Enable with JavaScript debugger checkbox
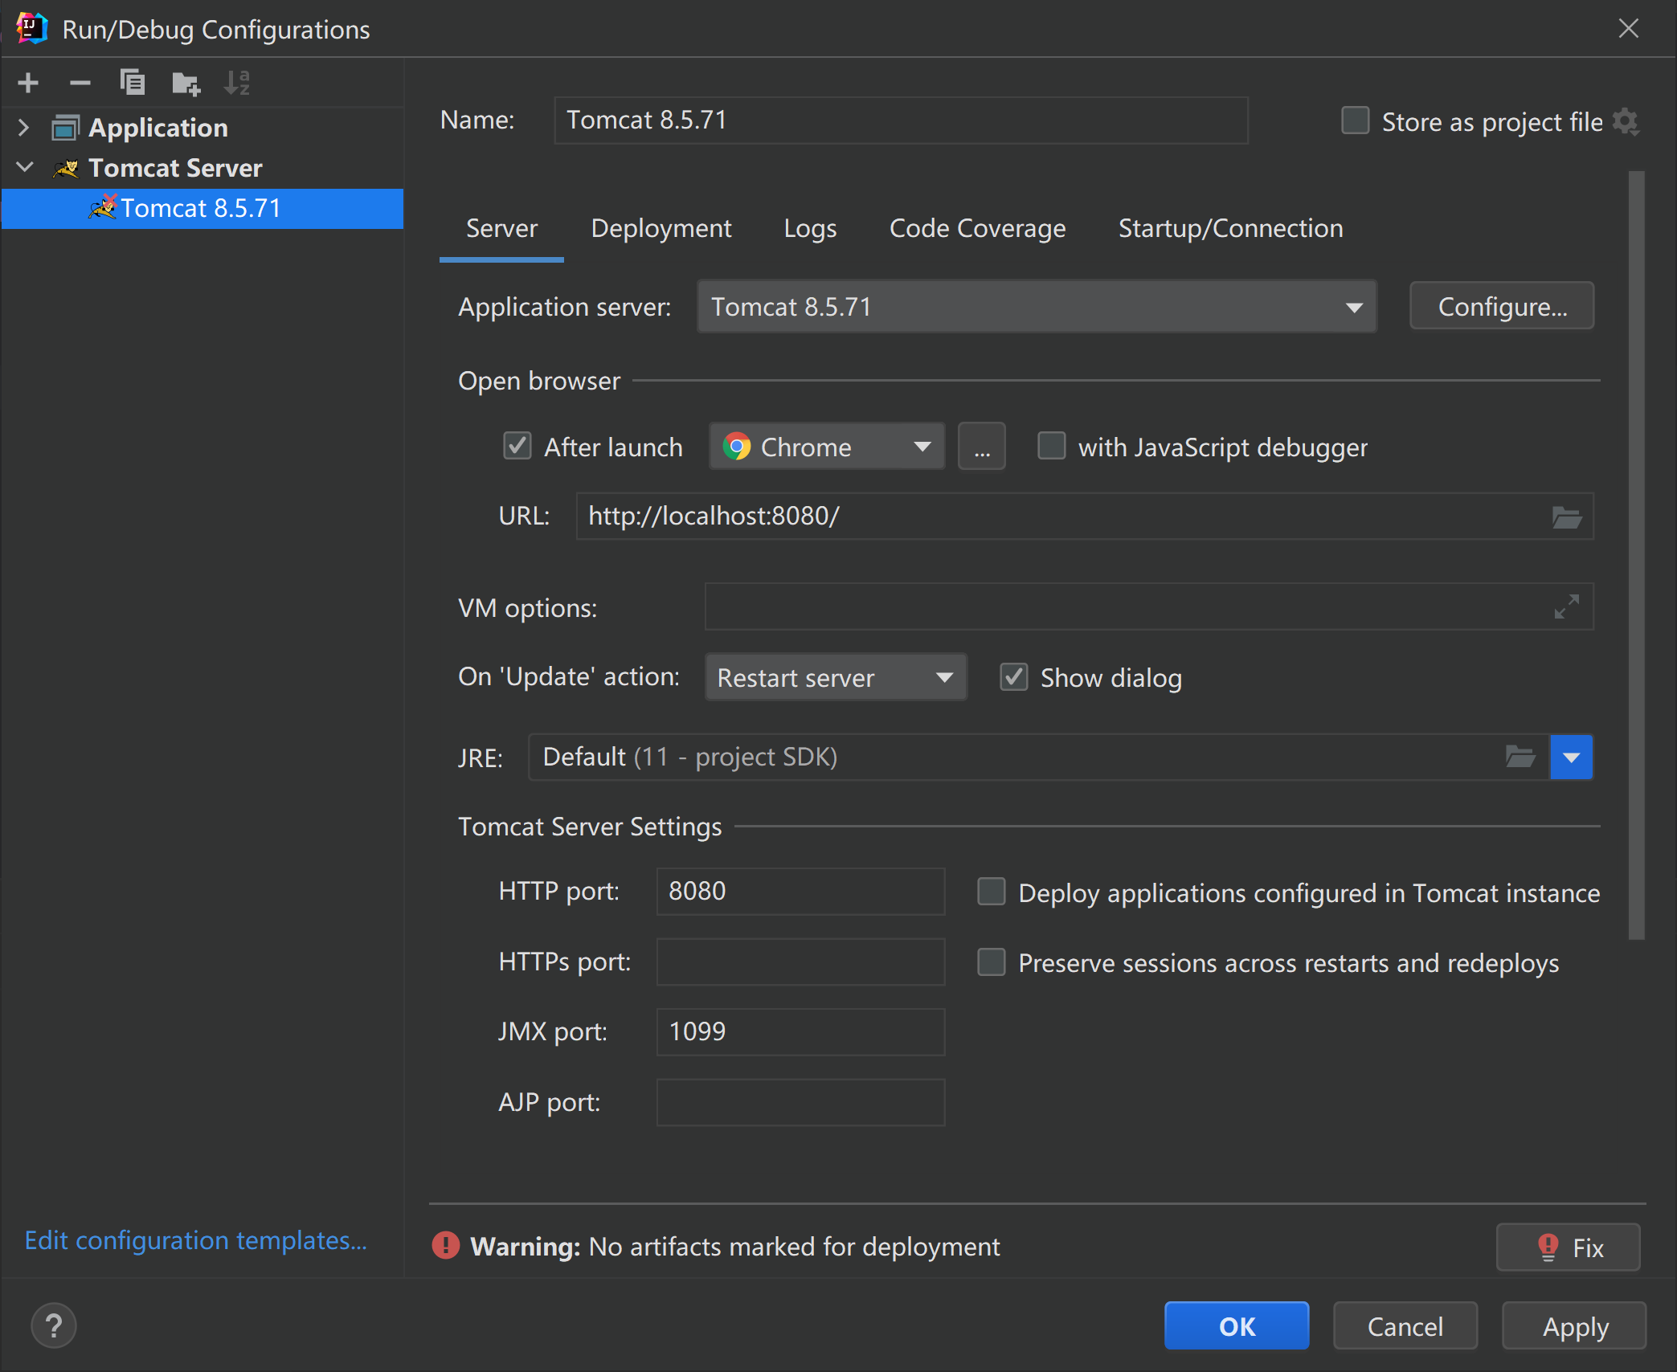Image resolution: width=1677 pixels, height=1372 pixels. coord(1051,446)
